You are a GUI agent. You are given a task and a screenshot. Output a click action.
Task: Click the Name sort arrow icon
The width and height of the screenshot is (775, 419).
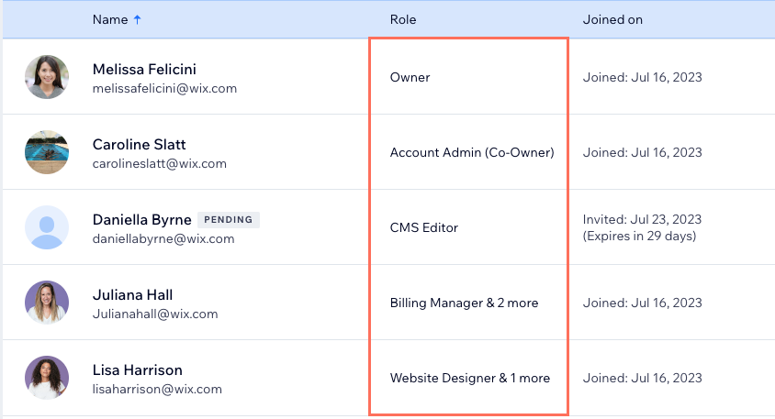click(x=138, y=20)
